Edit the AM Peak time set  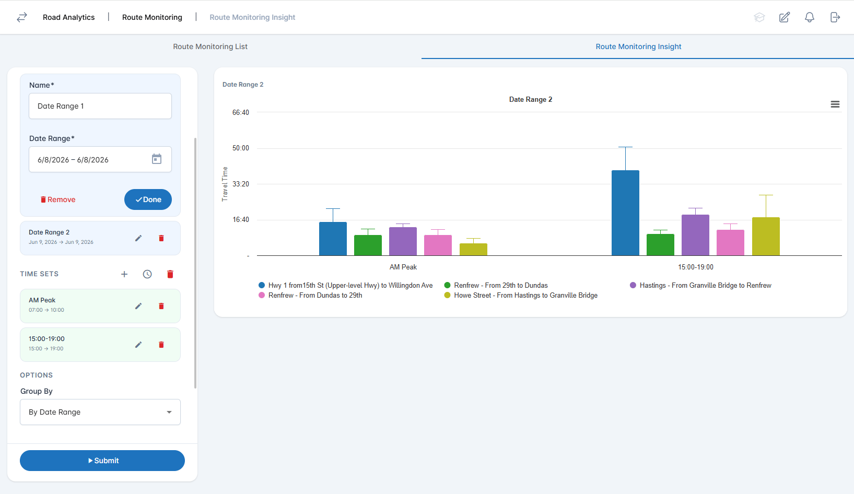[138, 306]
